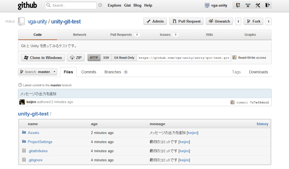Select the SSH clone protocol

pyautogui.click(x=106, y=58)
